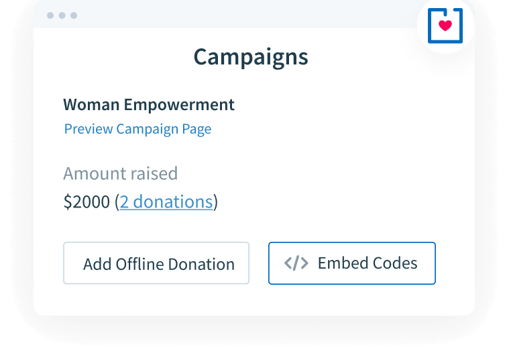Click the rightmost gray window dot
The image size is (507, 364).
click(74, 15)
